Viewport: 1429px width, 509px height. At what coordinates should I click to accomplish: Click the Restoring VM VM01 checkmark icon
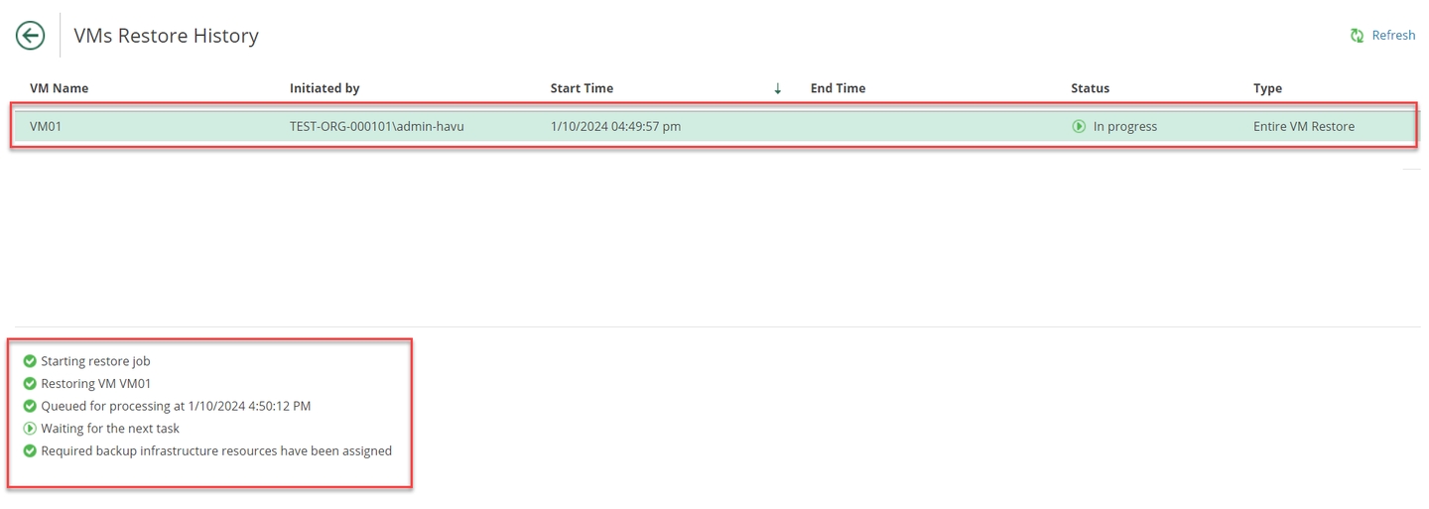[x=30, y=384]
